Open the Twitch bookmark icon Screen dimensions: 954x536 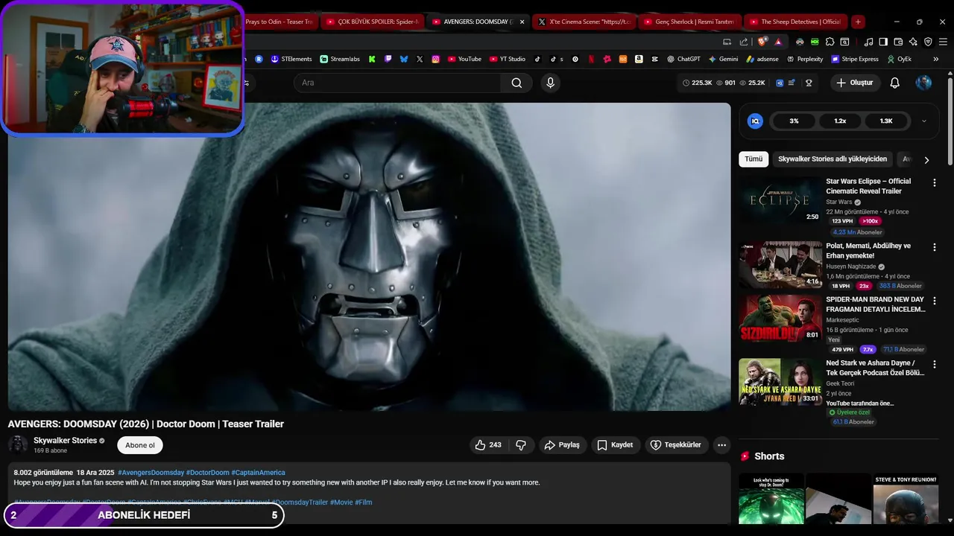pos(388,59)
